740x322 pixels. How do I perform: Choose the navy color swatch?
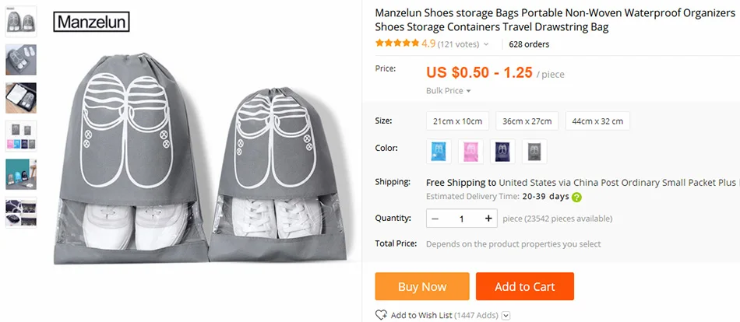(502, 152)
